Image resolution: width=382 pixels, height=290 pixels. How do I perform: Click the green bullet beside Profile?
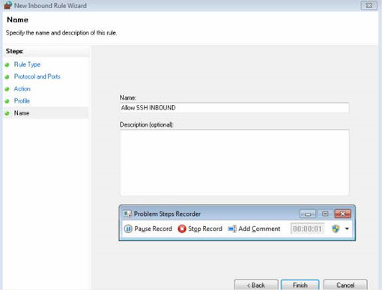tap(7, 101)
